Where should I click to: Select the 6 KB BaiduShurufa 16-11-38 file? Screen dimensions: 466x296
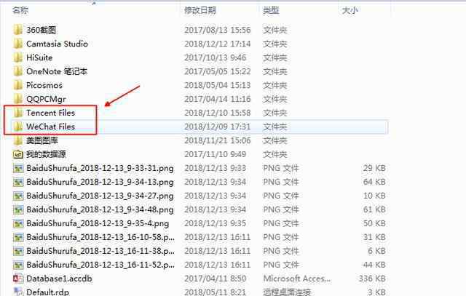pyautogui.click(x=199, y=251)
